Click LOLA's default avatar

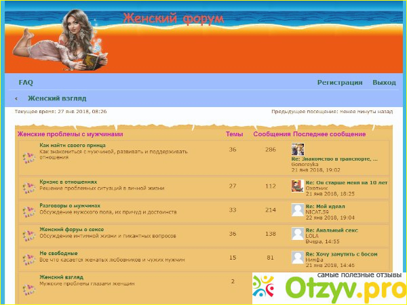pyautogui.click(x=297, y=233)
